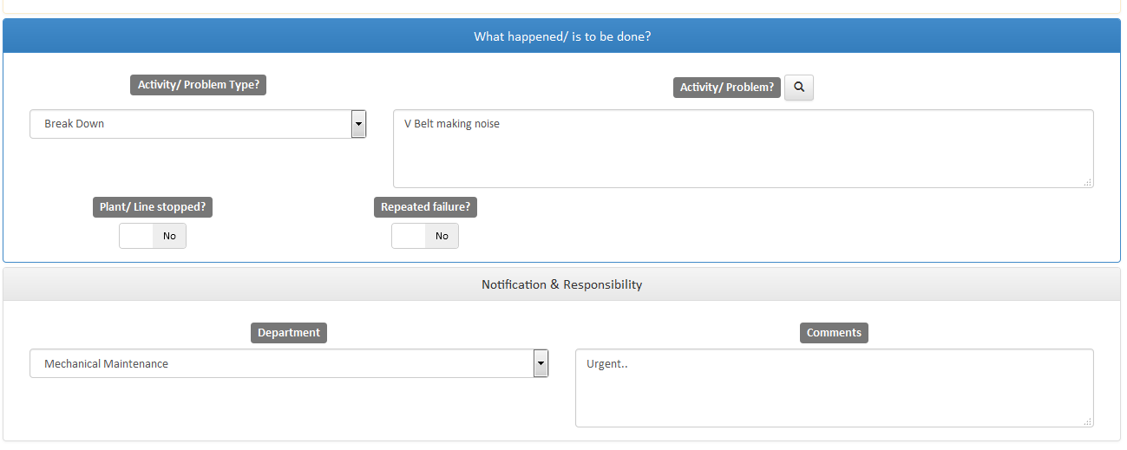Screen dimensions: 1127x450
Task: Focus the Comments box containing 'Urgent..'
Action: pos(834,388)
